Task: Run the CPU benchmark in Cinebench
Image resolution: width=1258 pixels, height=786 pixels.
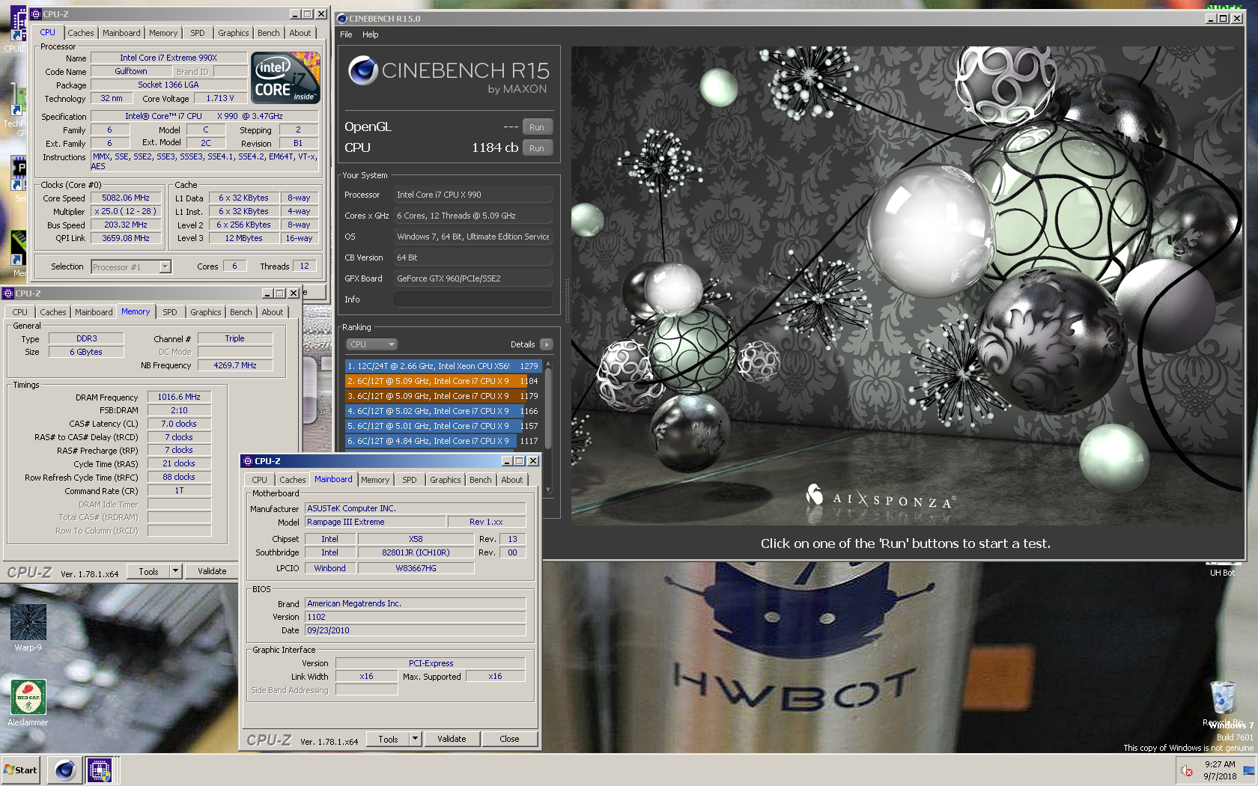Action: pos(537,148)
